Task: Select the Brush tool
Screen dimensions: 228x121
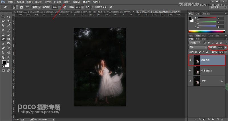Action: click(x=9, y=30)
